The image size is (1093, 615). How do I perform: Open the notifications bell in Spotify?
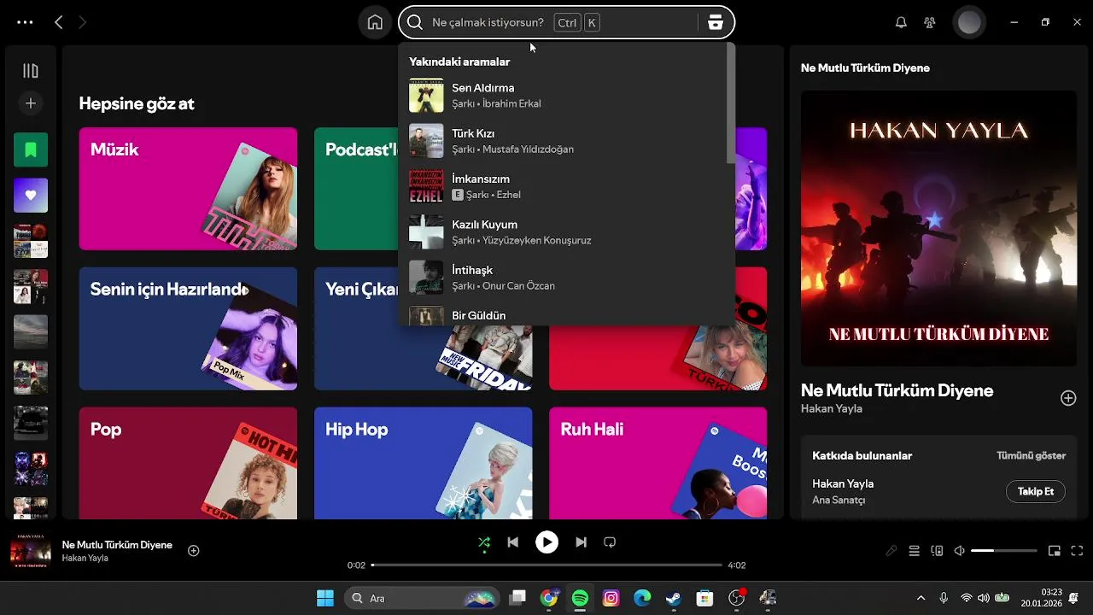click(x=901, y=23)
